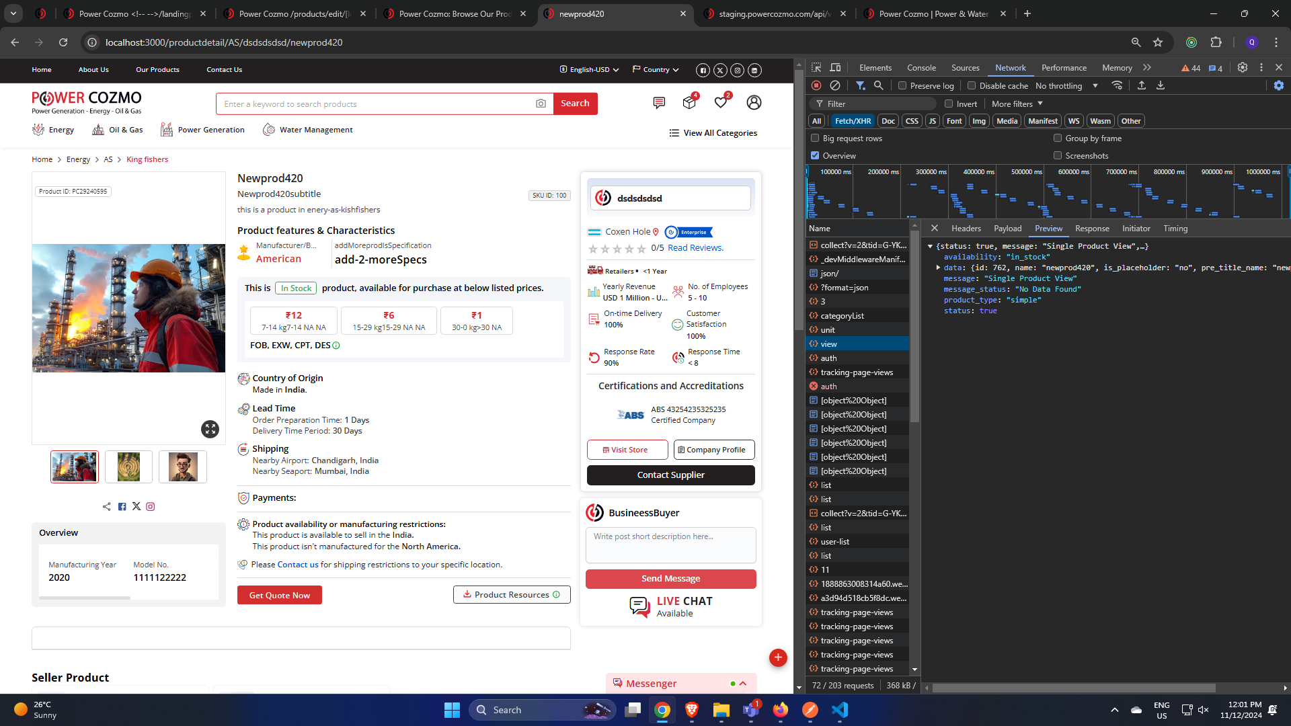Image resolution: width=1291 pixels, height=726 pixels.
Task: Open the English-USD language dropdown
Action: pyautogui.click(x=589, y=70)
